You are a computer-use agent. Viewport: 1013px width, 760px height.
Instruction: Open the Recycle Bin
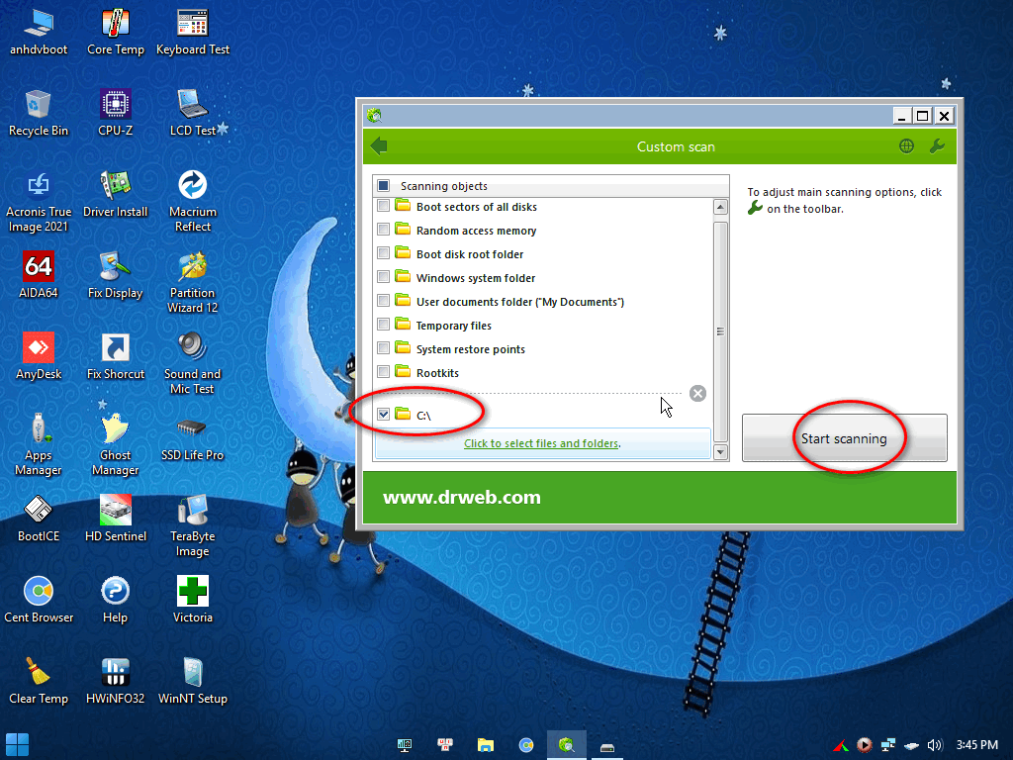39,113
